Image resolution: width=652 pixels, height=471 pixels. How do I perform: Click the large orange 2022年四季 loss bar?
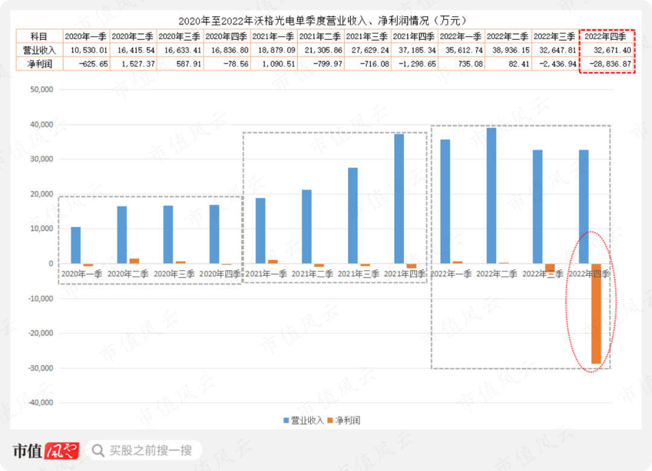tap(596, 314)
